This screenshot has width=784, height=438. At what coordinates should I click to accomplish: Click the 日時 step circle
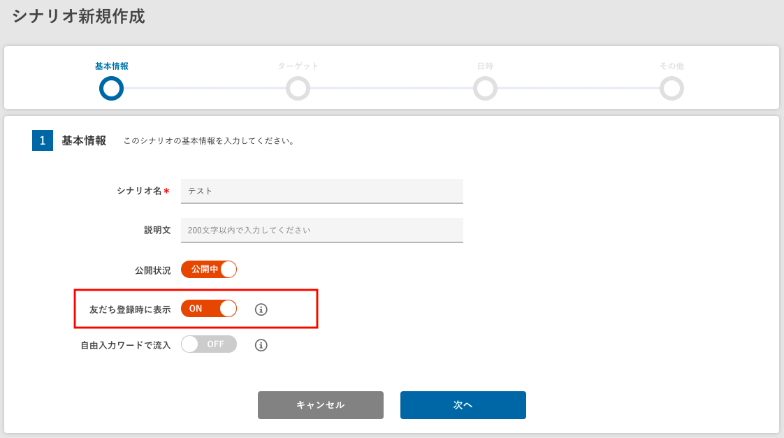pyautogui.click(x=485, y=89)
